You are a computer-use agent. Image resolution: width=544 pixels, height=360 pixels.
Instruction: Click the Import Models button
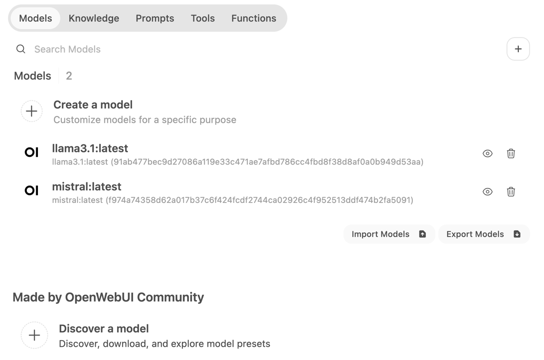(x=389, y=234)
